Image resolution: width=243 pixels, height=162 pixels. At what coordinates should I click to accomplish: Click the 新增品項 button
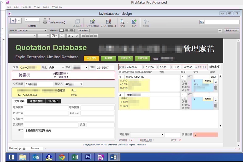point(214,67)
